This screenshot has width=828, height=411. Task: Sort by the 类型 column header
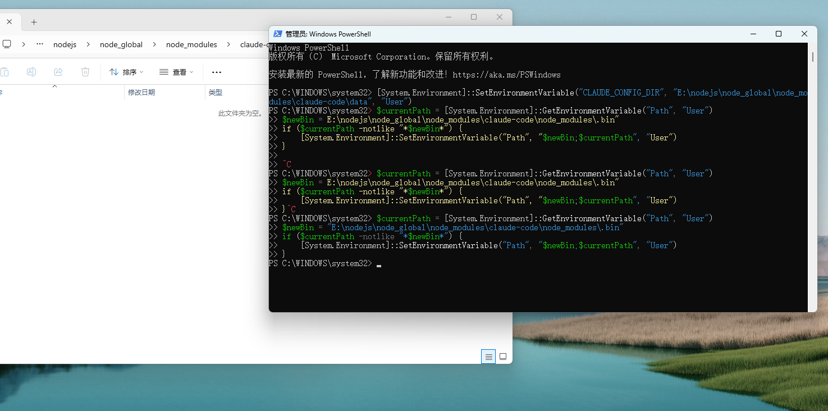[216, 92]
